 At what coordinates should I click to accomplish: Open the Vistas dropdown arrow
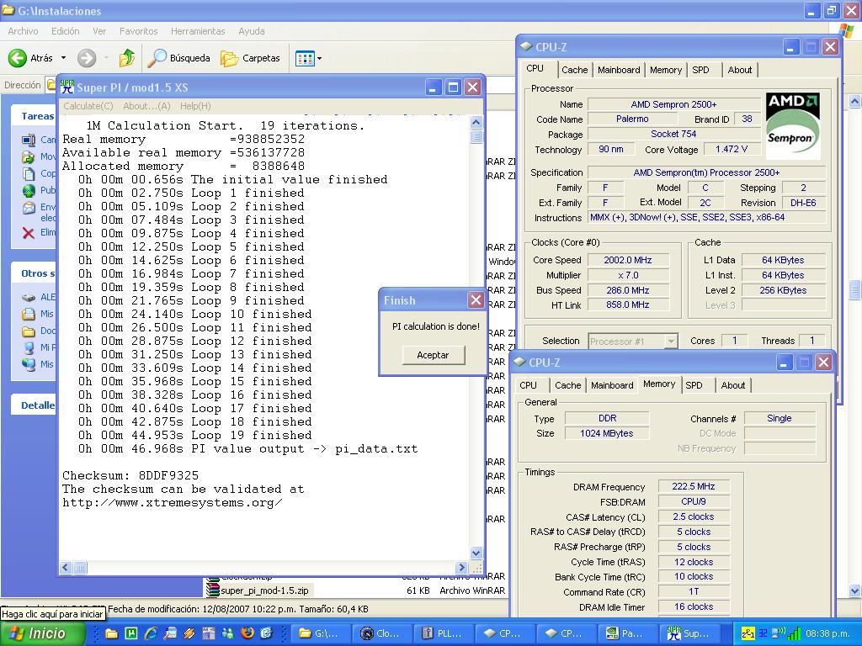tap(319, 58)
